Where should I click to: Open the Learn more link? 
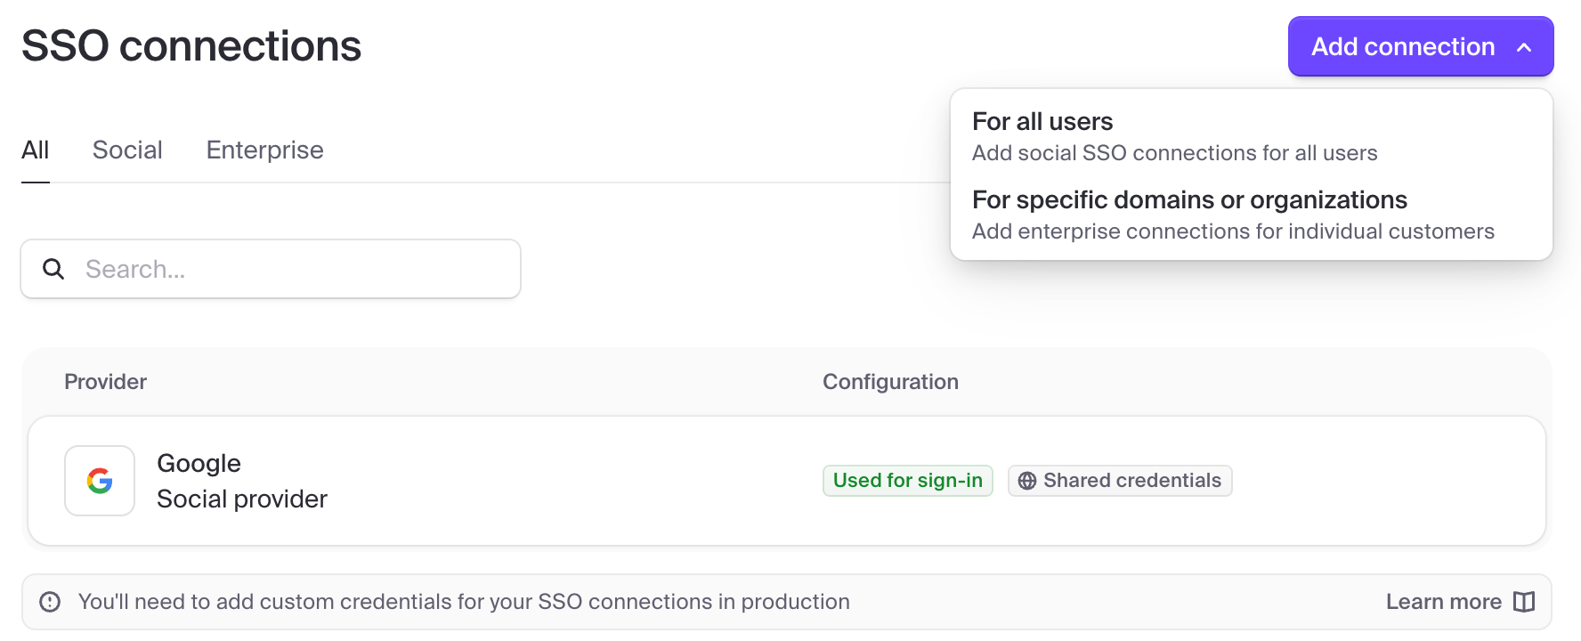pos(1460,602)
